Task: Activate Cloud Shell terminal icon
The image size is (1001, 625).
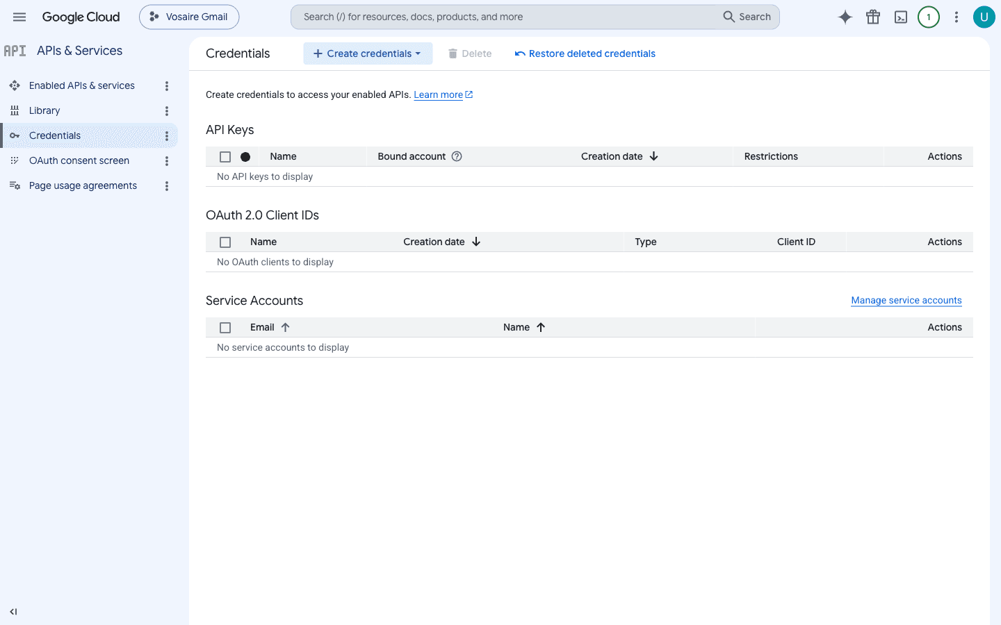Action: (x=901, y=17)
